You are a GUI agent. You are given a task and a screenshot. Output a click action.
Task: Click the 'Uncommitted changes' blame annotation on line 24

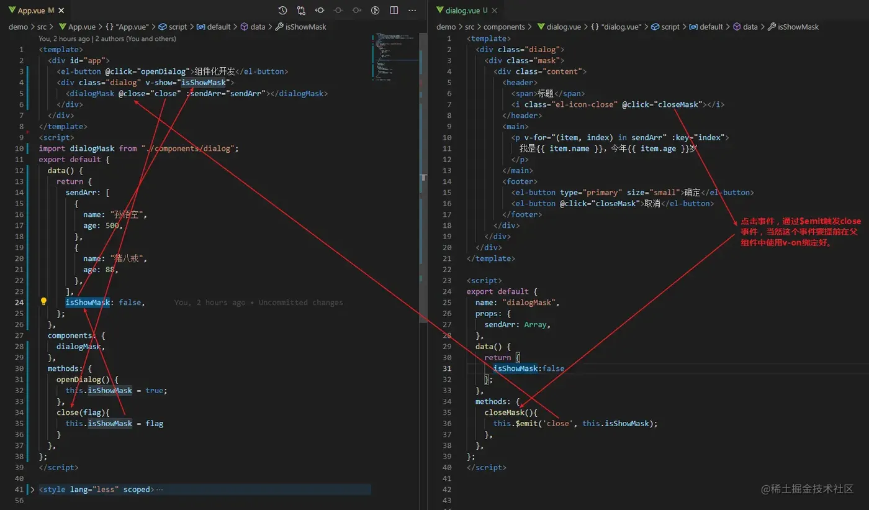tap(300, 303)
